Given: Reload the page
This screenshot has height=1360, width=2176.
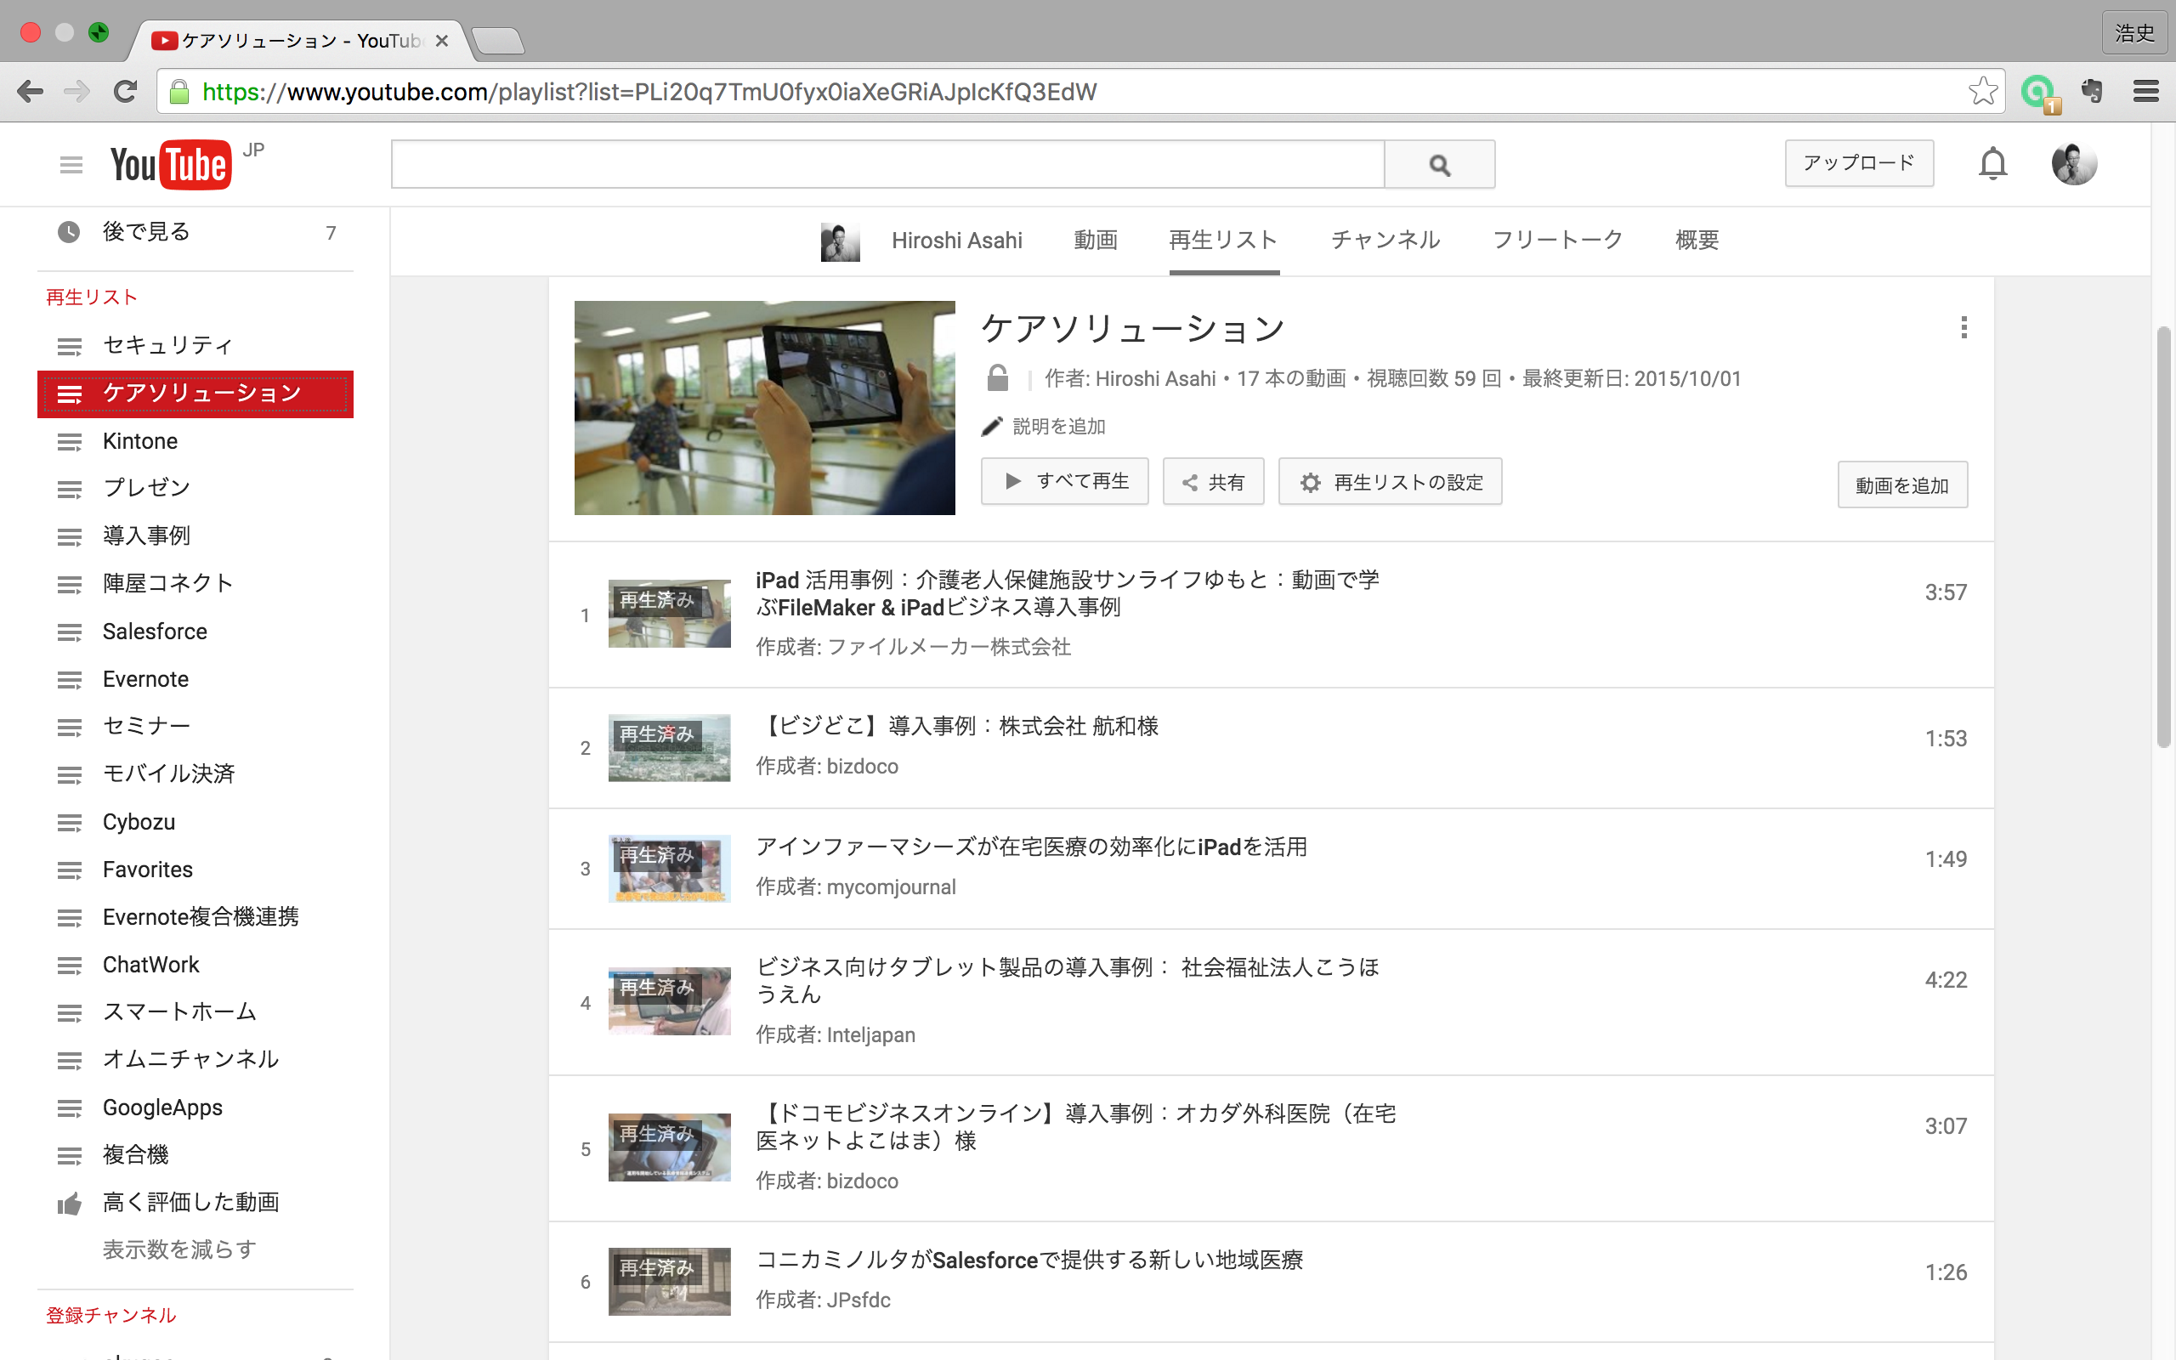Looking at the screenshot, I should pyautogui.click(x=125, y=92).
